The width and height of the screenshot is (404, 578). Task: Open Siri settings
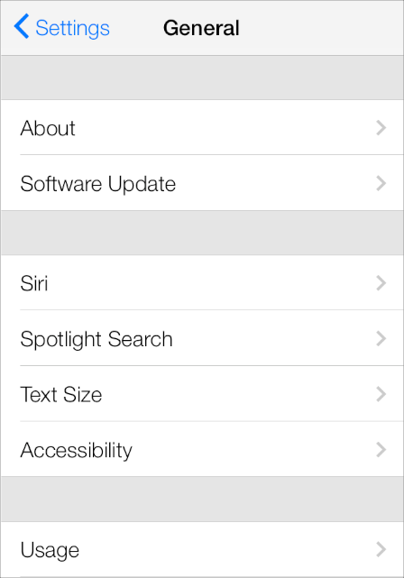coord(202,283)
